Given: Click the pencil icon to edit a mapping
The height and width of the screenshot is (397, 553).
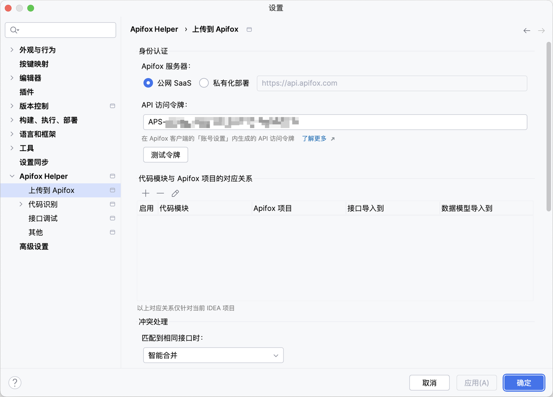Looking at the screenshot, I should tap(175, 193).
